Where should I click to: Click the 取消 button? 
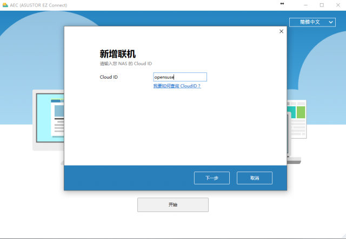255,178
